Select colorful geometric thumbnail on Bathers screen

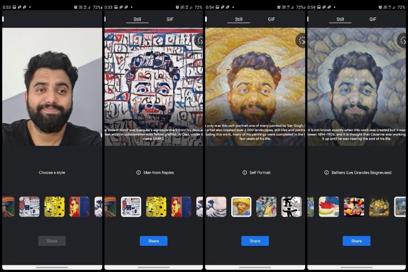coord(354,207)
